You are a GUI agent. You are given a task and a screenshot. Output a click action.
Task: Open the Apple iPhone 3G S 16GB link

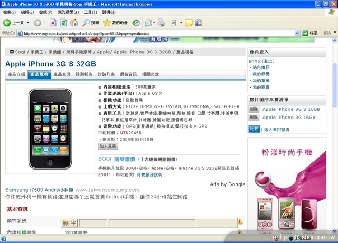[x=291, y=109]
